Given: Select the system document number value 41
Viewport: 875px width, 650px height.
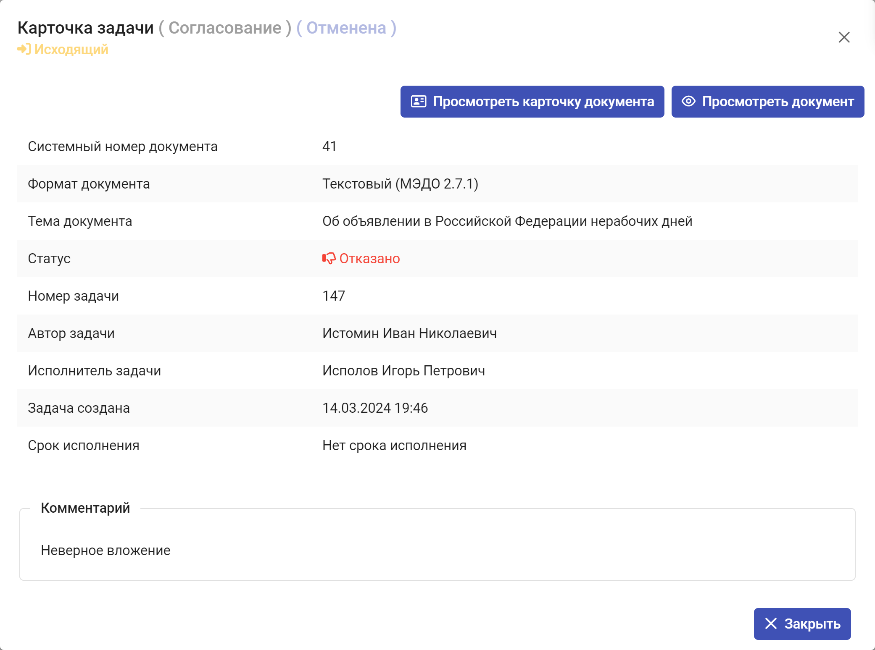Looking at the screenshot, I should pyautogui.click(x=329, y=147).
